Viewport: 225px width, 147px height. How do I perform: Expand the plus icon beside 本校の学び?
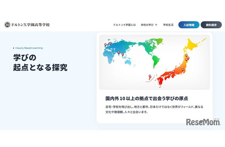[156, 25]
